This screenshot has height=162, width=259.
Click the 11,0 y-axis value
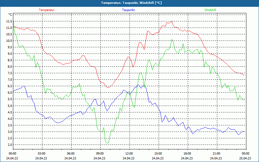pyautogui.click(x=9, y=28)
